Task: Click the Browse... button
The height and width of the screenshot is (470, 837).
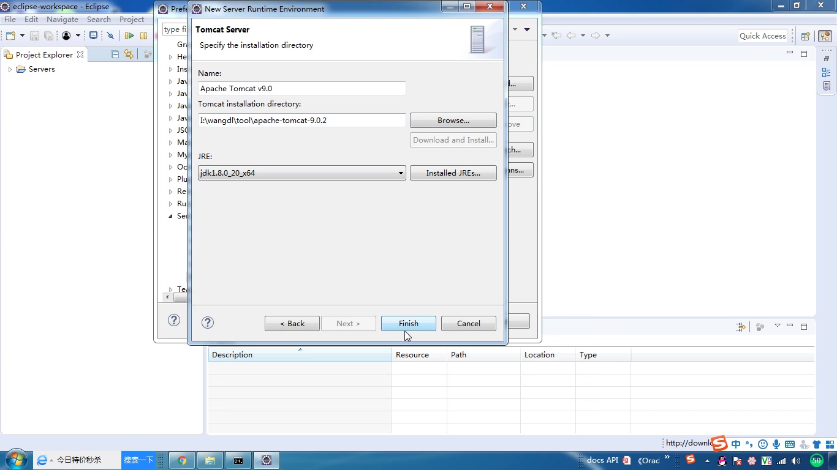Action: (453, 121)
